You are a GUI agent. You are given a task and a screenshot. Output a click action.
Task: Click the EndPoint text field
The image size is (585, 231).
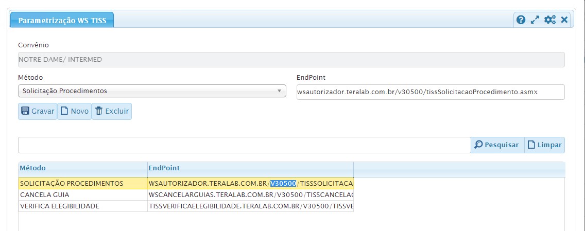tap(431, 92)
